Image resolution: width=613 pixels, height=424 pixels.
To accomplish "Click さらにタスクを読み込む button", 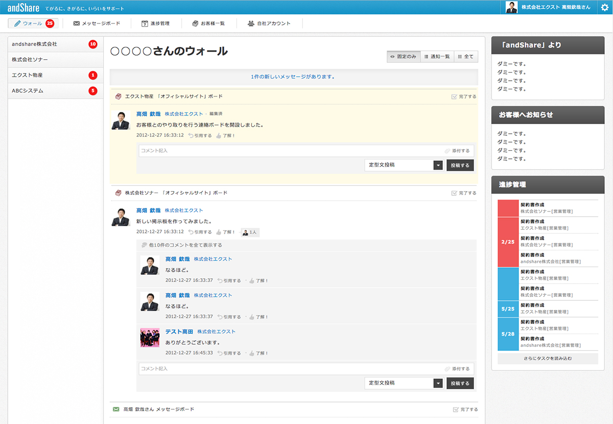I will (x=548, y=359).
